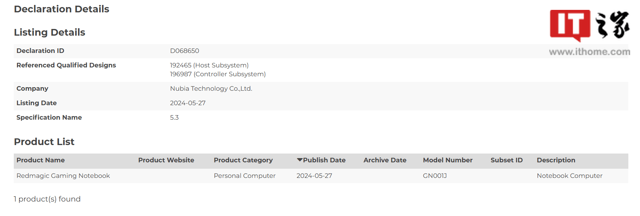The image size is (640, 216).
Task: Click the IT Home logo
Action: point(589,25)
